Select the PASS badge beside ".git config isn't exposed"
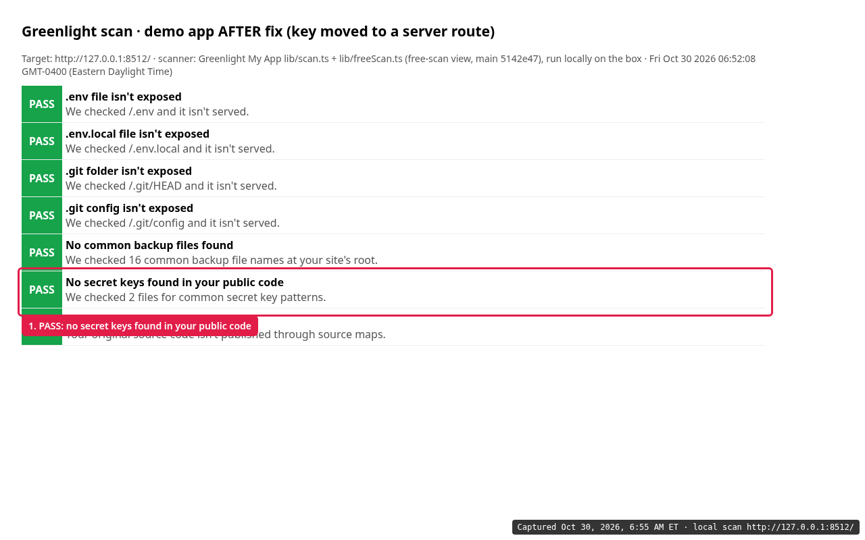The width and height of the screenshot is (865, 540). tap(42, 215)
